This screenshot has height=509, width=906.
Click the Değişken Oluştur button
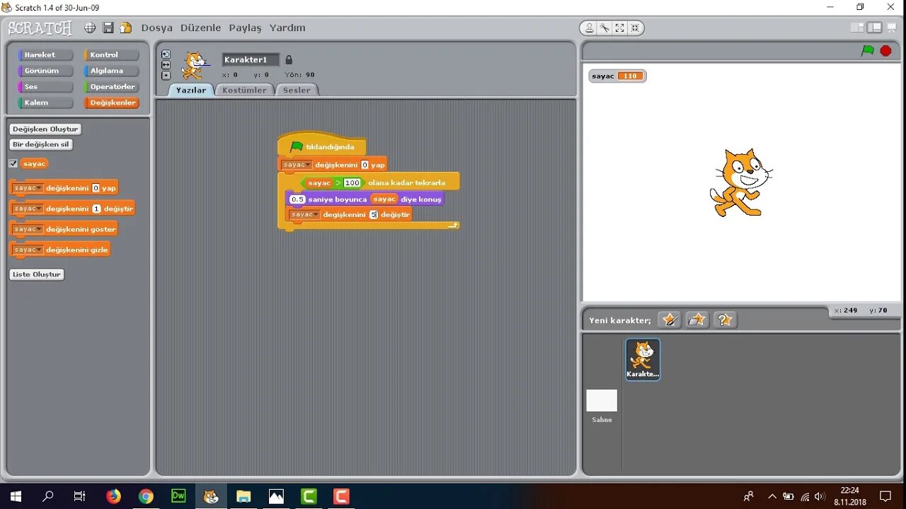tap(45, 129)
